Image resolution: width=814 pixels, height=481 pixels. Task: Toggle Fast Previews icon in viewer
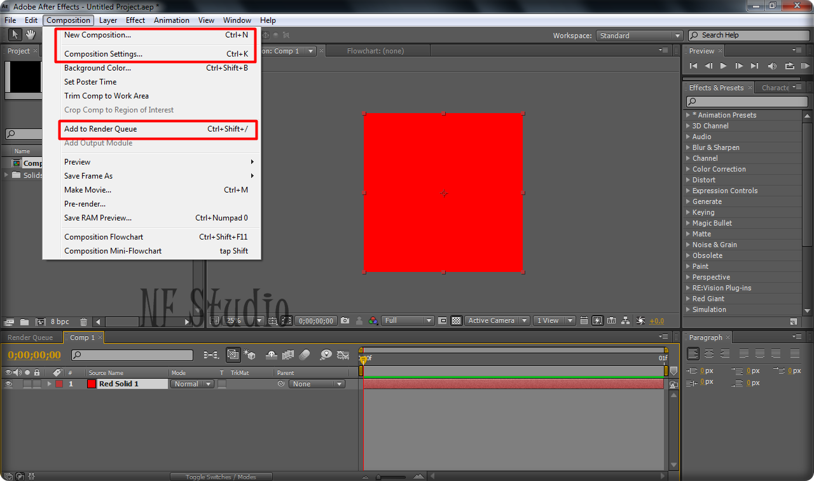597,320
